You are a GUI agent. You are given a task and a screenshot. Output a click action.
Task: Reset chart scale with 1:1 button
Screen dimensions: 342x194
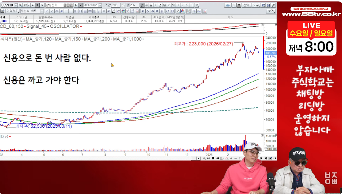click(240, 158)
